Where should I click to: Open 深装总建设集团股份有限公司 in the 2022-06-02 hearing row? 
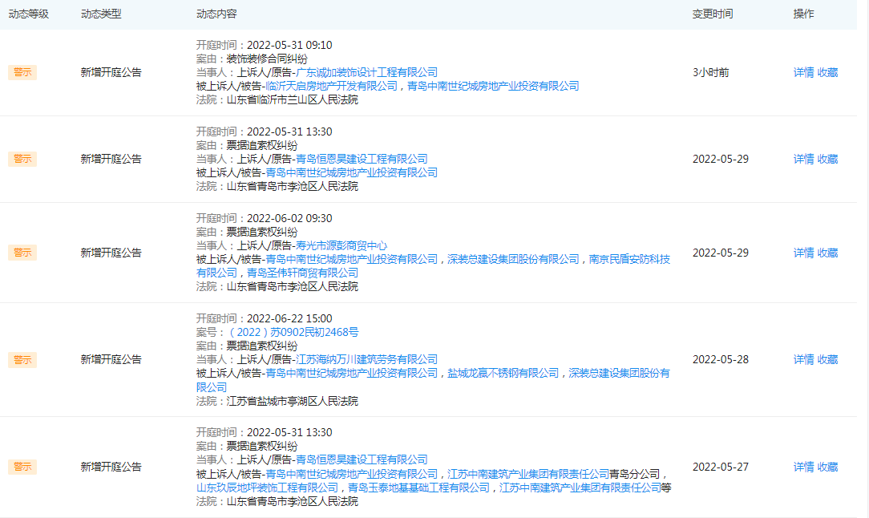[x=513, y=259]
